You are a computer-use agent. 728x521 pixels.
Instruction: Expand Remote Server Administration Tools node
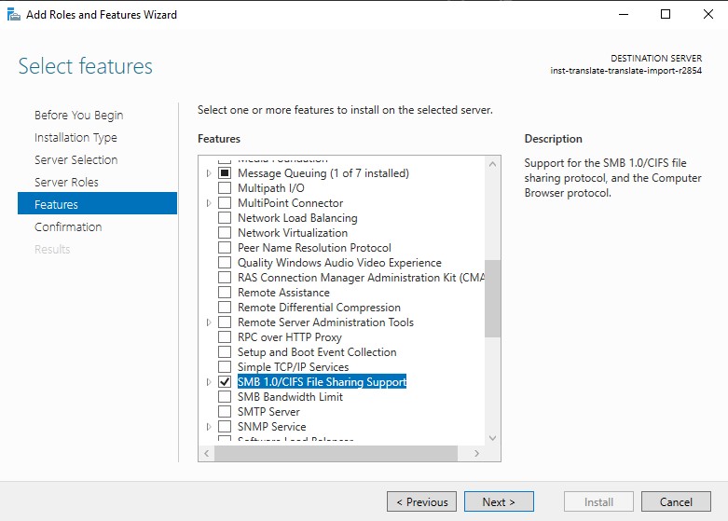[209, 322]
